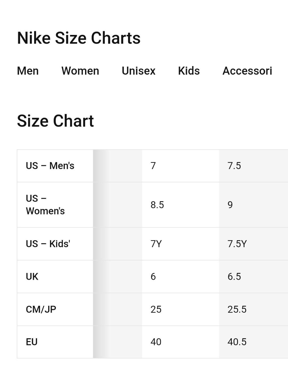The height and width of the screenshot is (370, 288).
Task: Click the CM/JP row header
Action: 41,309
